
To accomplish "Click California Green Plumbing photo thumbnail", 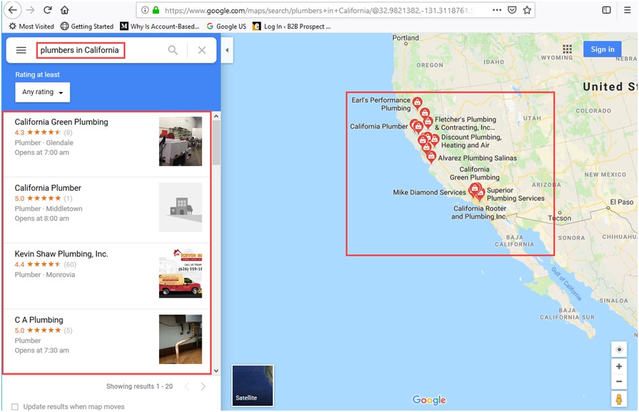I will [181, 141].
